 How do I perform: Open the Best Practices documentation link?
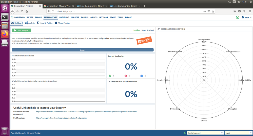[x=62, y=118]
